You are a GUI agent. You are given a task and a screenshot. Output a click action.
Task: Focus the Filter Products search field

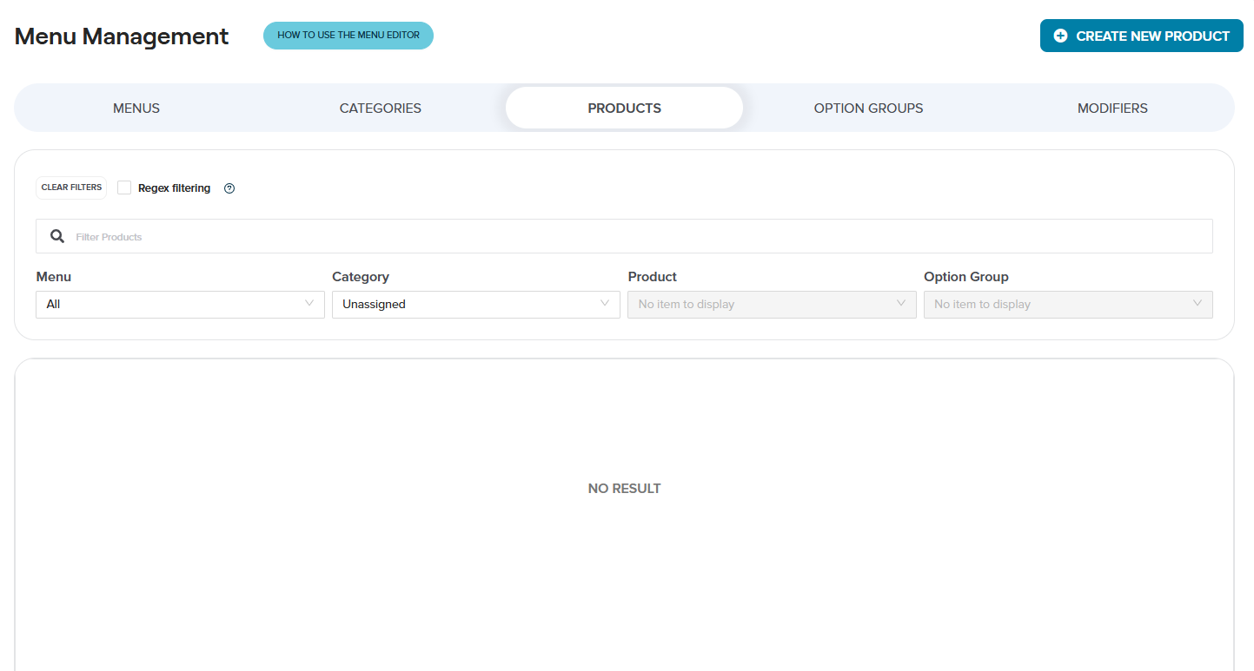pos(624,236)
